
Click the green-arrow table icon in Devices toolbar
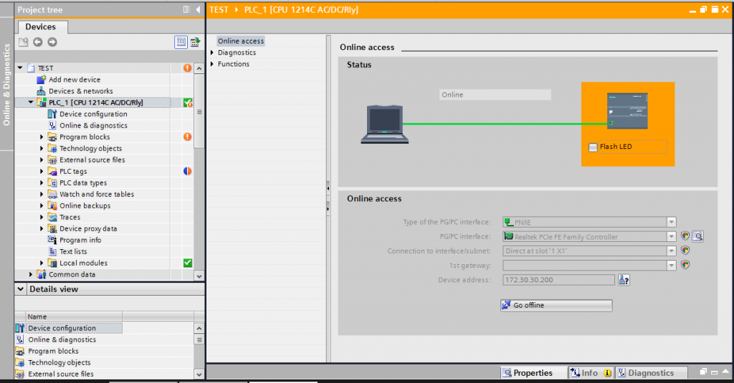pyautogui.click(x=195, y=42)
